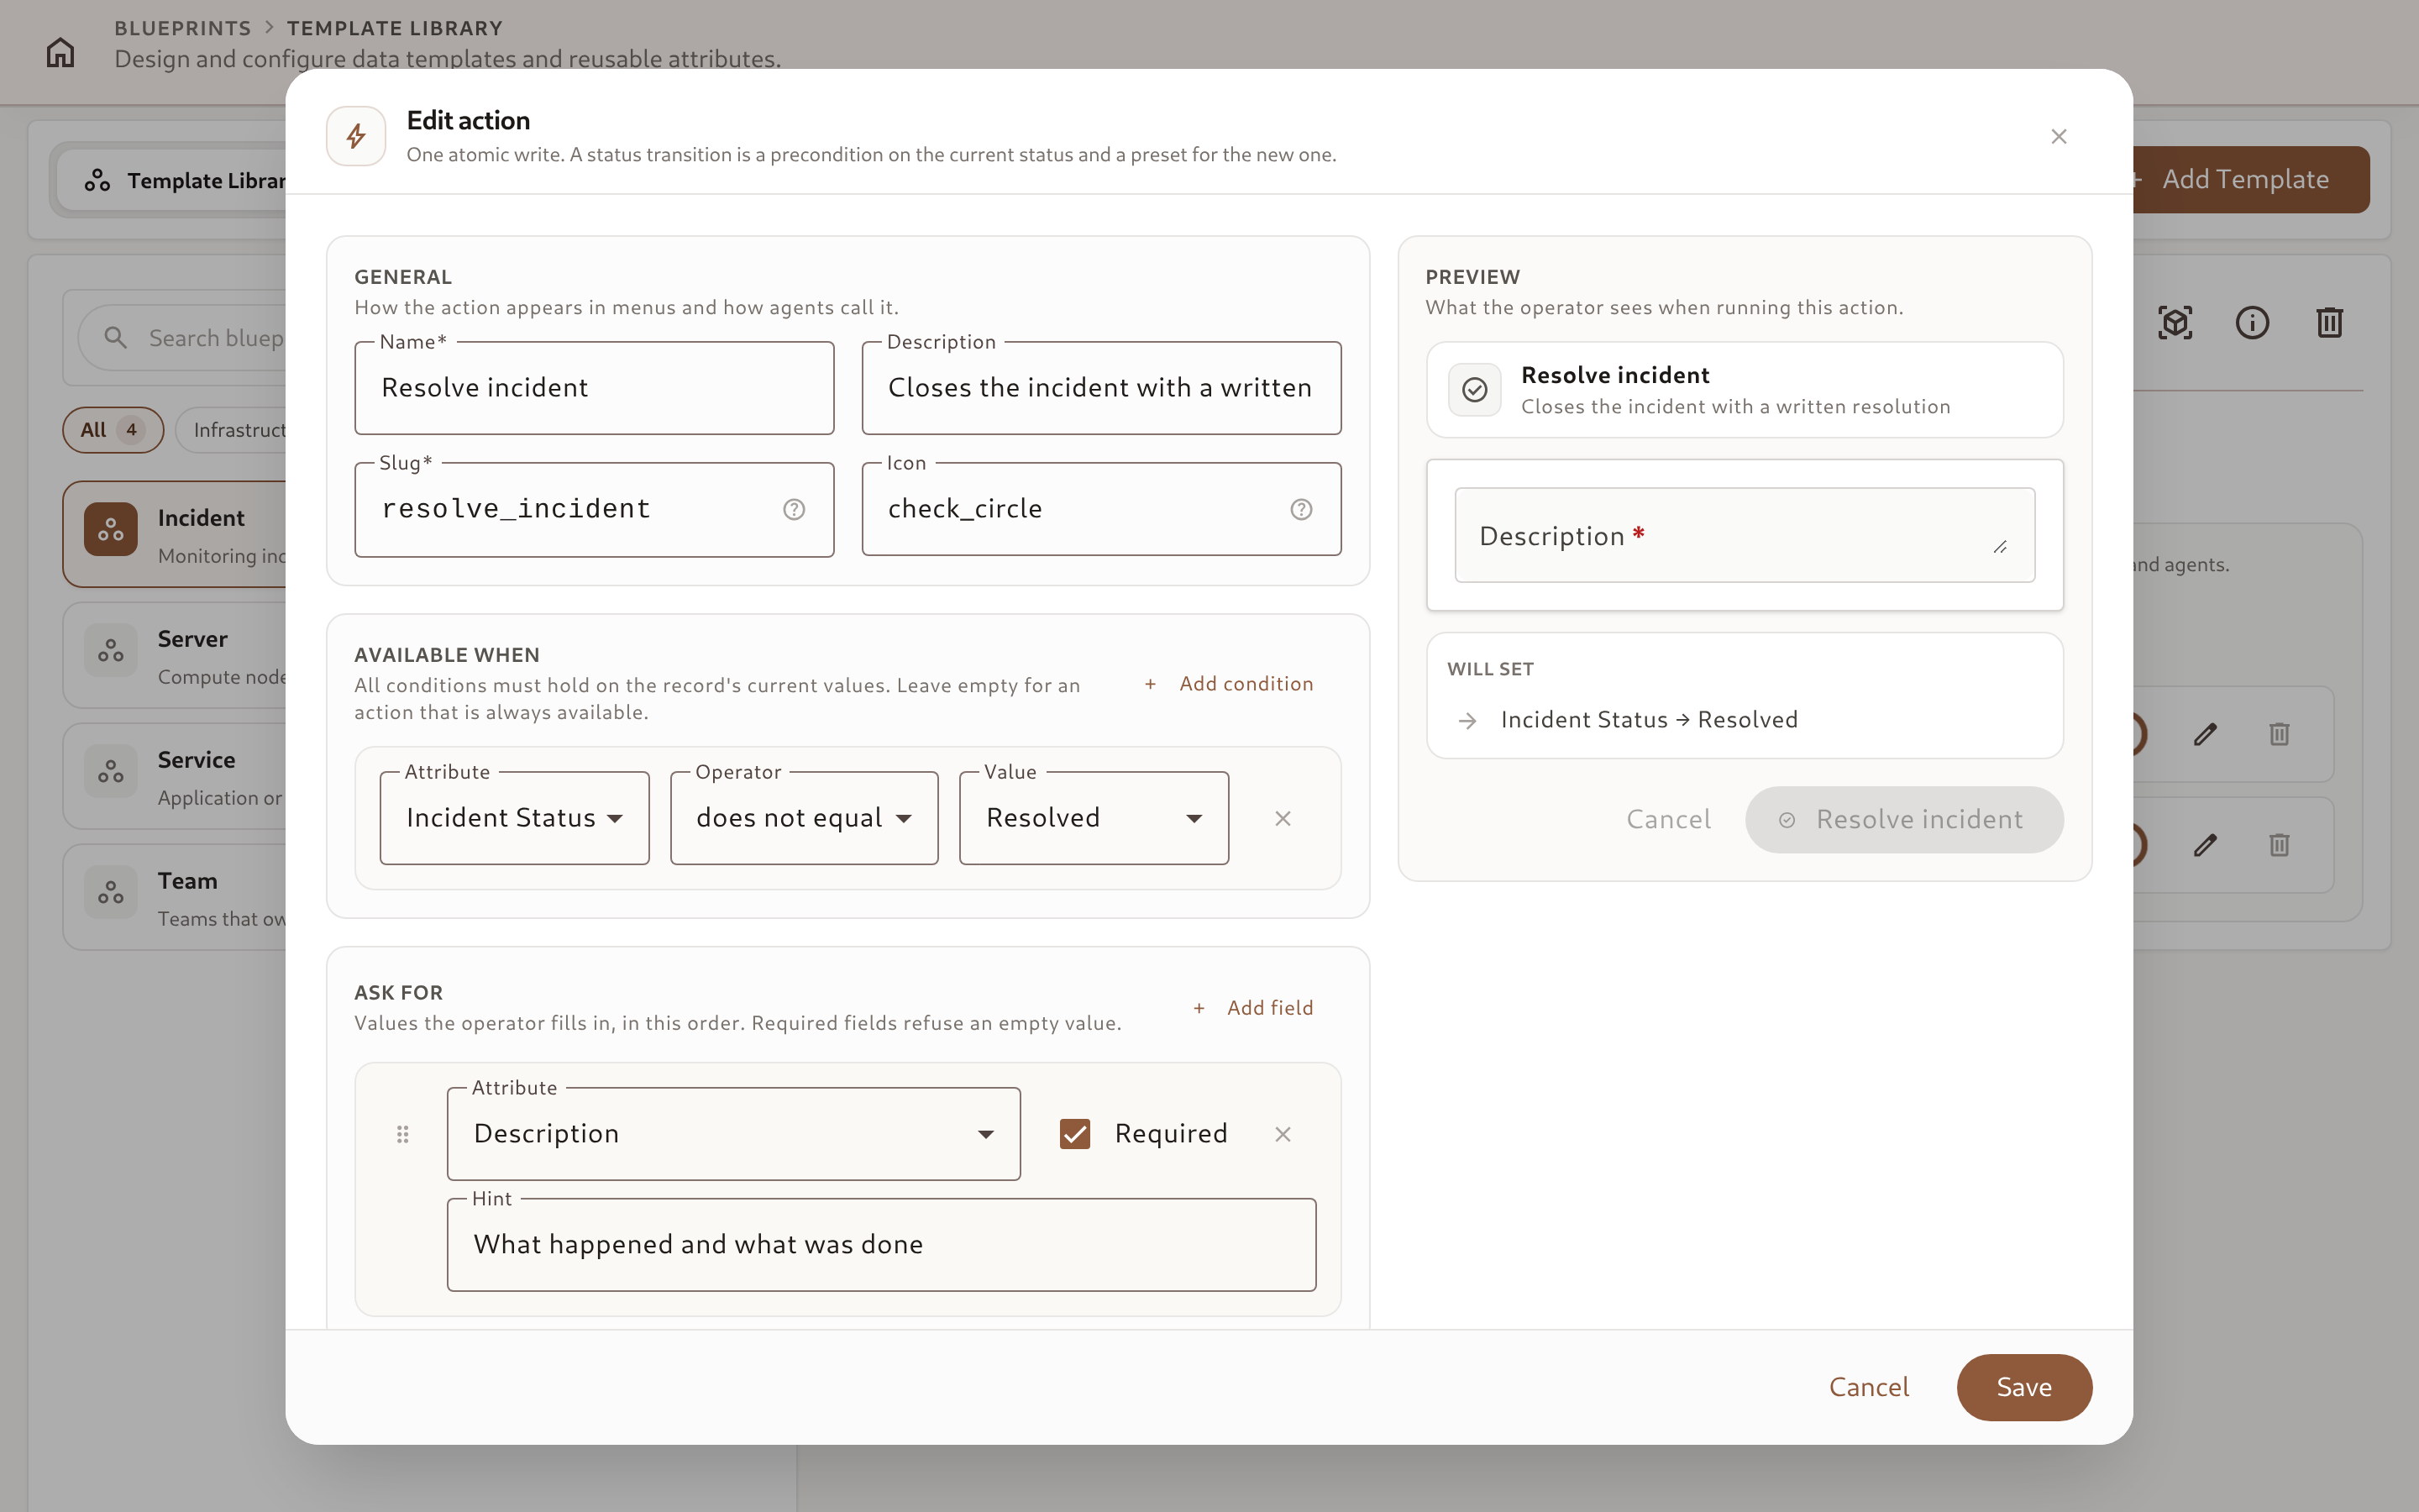The height and width of the screenshot is (1512, 2419).
Task: Open the 'does not equal' operator dropdown
Action: (x=804, y=818)
